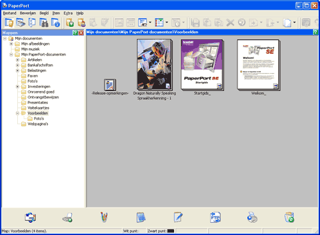Expand the Mijn afbeeldingen folder node
This screenshot has width=320, height=235.
pos(11,44)
